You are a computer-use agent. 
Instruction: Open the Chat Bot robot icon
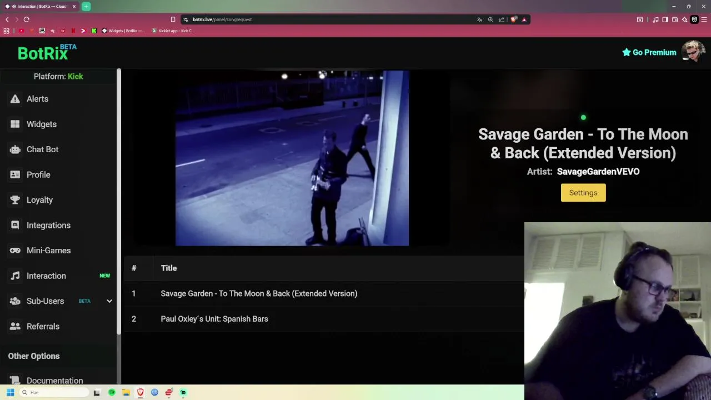15,149
